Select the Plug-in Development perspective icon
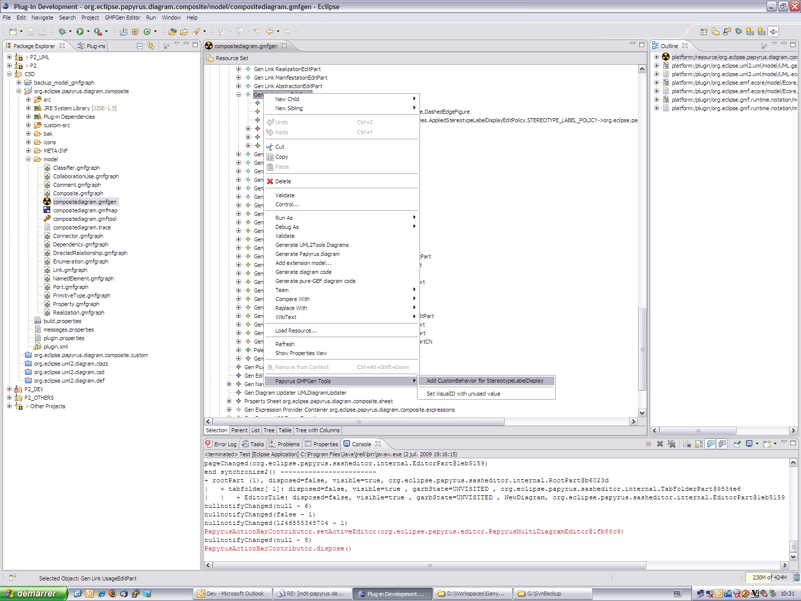The width and height of the screenshot is (801, 601). click(x=773, y=32)
